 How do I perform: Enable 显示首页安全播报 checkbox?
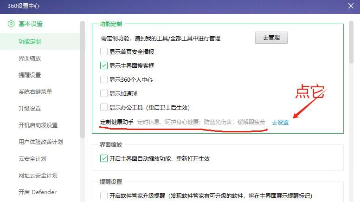point(104,52)
